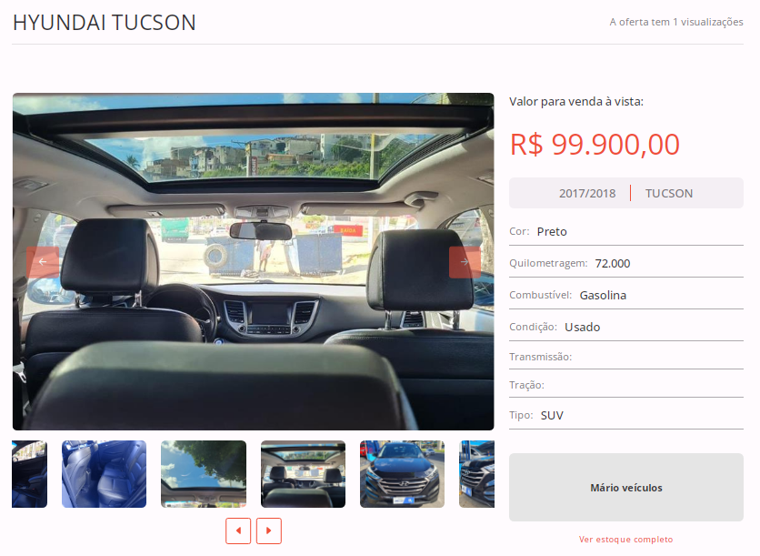Image resolution: width=760 pixels, height=556 pixels.
Task: Select the interior panoramic roof thumbnail
Action: [303, 474]
